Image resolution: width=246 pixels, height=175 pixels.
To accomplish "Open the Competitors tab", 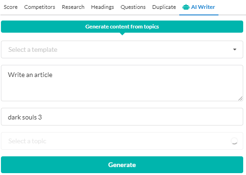I will [x=40, y=7].
